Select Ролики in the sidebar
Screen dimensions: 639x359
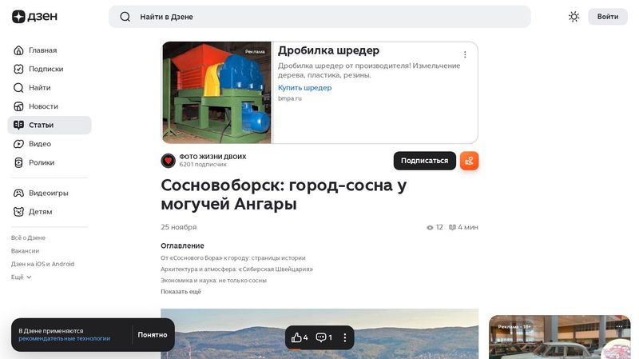point(42,162)
